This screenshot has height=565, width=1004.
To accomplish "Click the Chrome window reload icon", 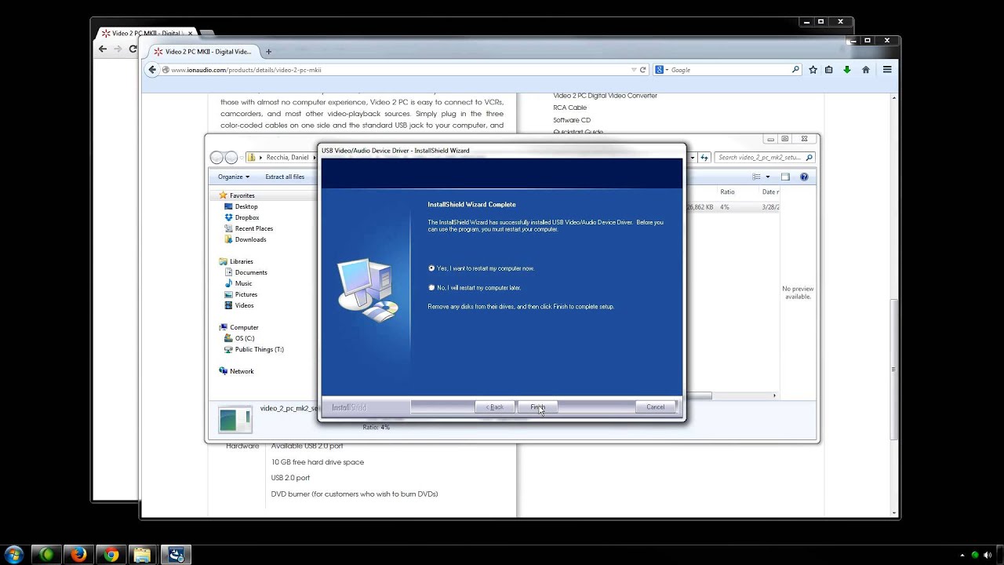I will pos(133,49).
